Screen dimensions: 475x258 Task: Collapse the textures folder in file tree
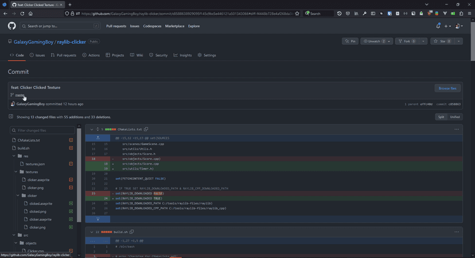pyautogui.click(x=16, y=172)
